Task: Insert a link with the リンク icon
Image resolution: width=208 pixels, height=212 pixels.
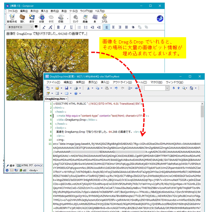Action: point(76,18)
